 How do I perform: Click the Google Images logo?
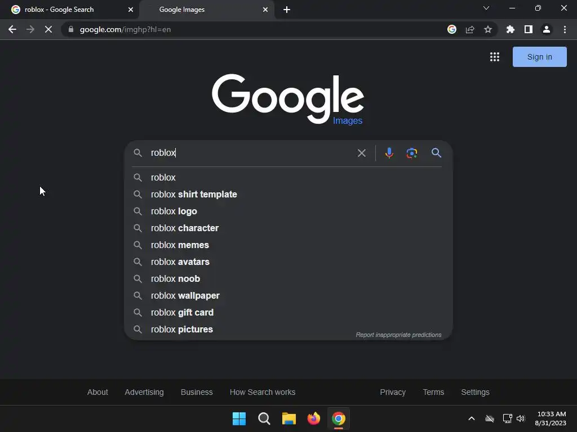pos(288,99)
